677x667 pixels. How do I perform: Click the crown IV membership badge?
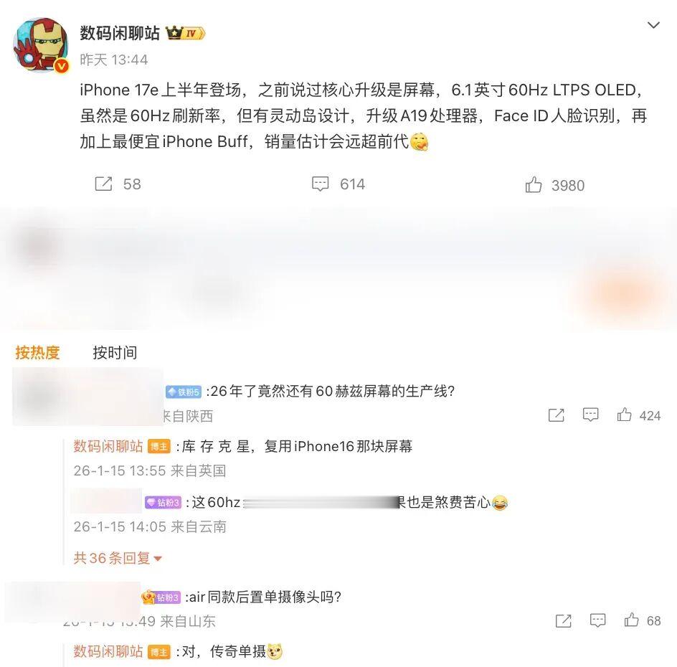185,33
